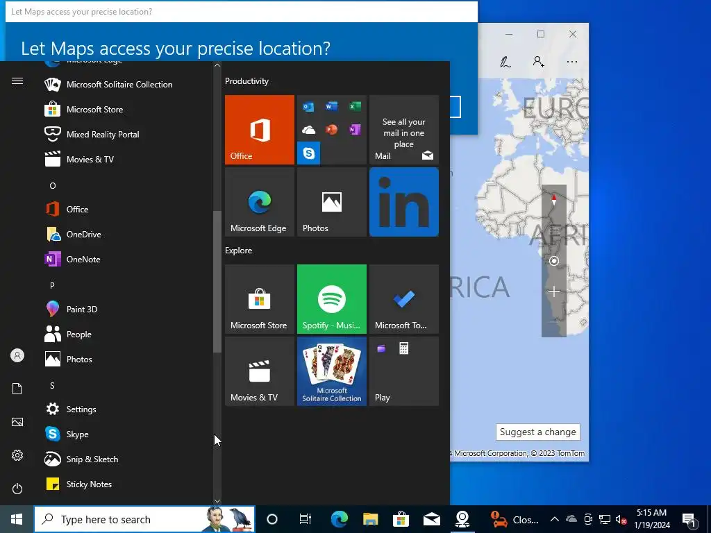711x533 pixels.
Task: Select the Explore group heading
Action: click(x=239, y=251)
